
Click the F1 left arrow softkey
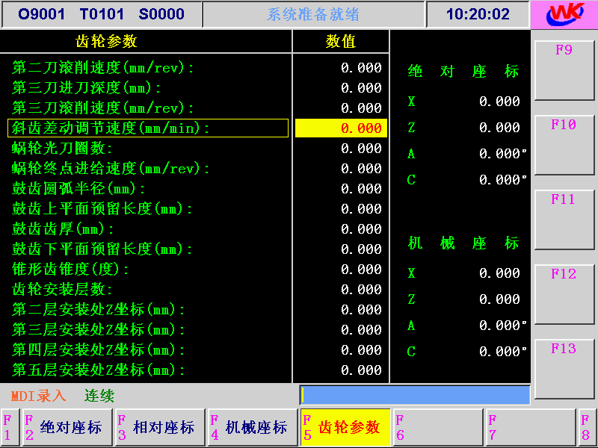pos(10,427)
